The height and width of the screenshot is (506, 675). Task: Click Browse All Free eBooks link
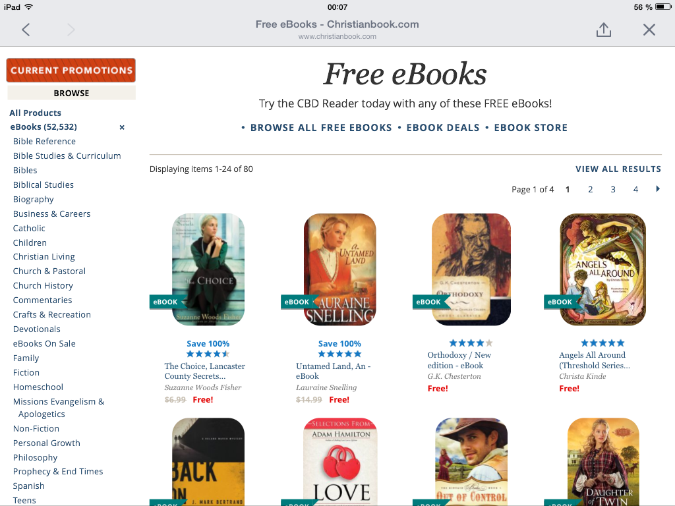321,128
